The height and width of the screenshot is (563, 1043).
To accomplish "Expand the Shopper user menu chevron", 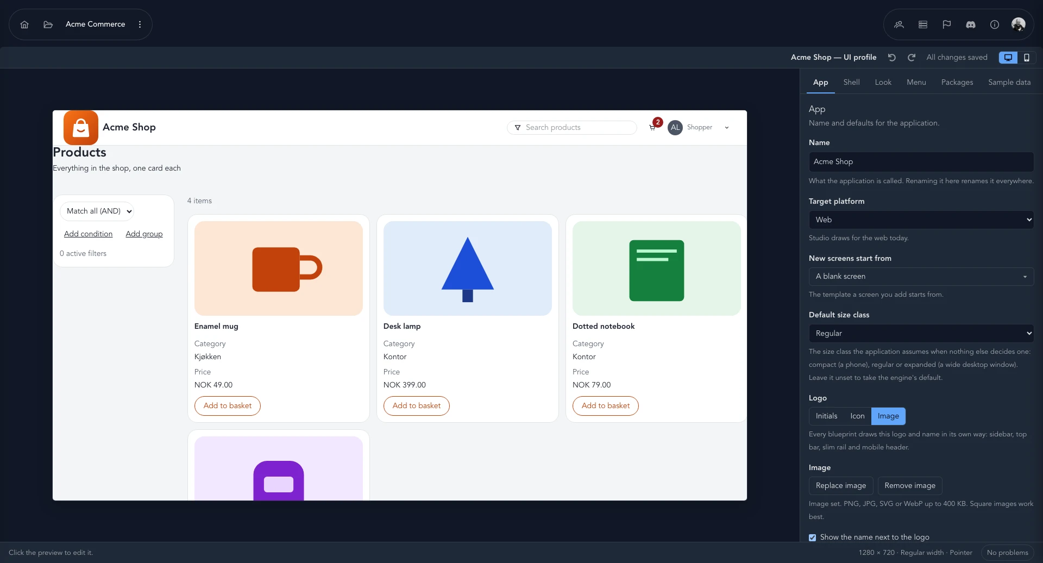I will coord(727,128).
